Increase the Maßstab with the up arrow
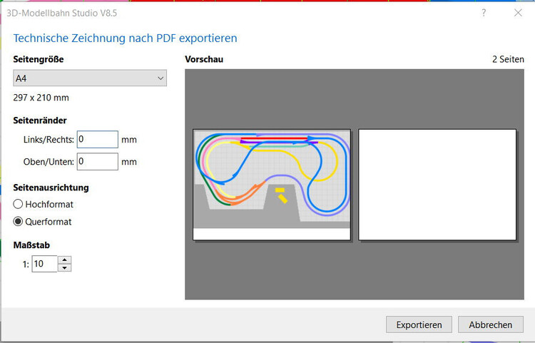535x343 pixels. pos(64,260)
